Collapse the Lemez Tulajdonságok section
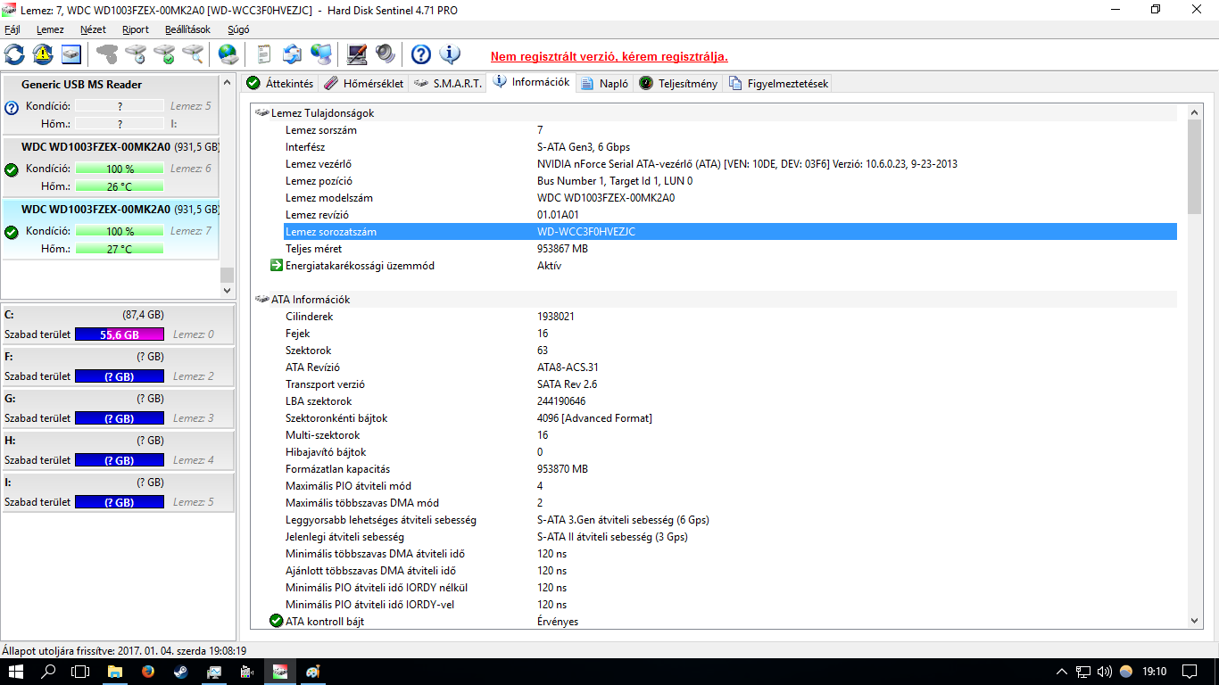Viewport: 1219px width, 685px height. (x=261, y=113)
